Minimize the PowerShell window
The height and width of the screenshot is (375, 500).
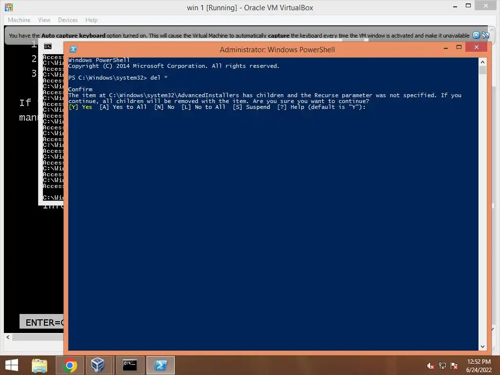pos(446,48)
